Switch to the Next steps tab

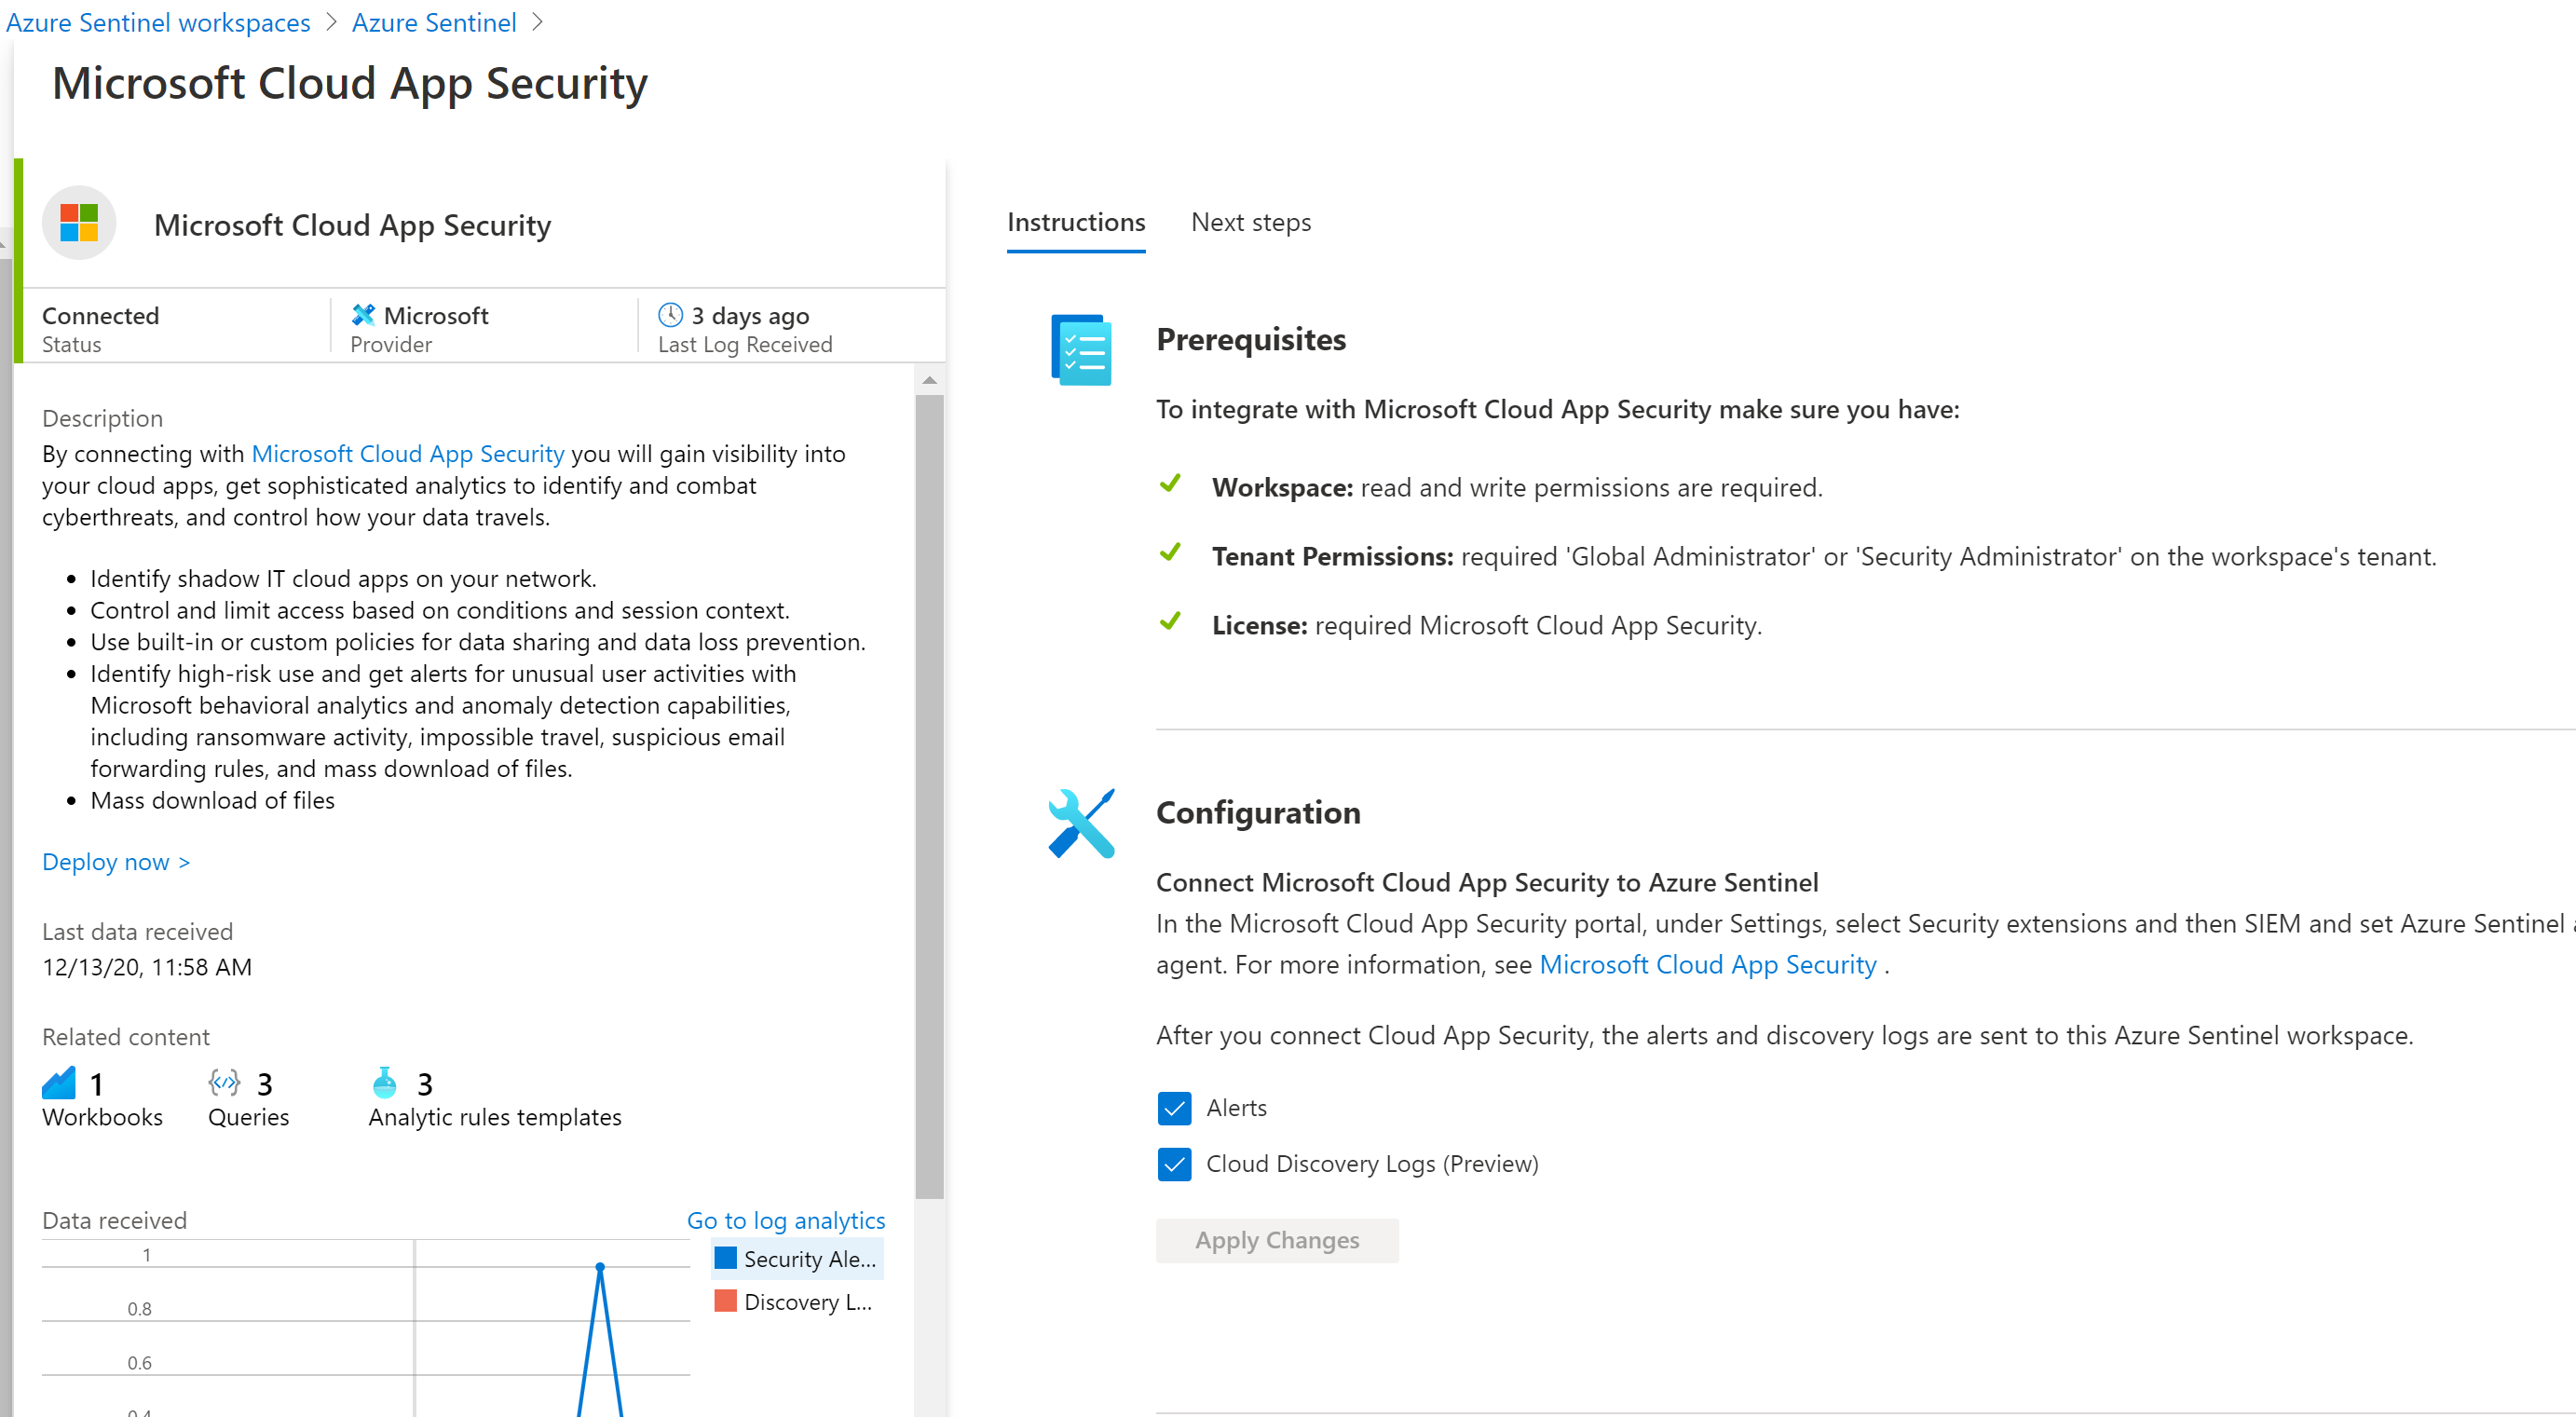1250,222
